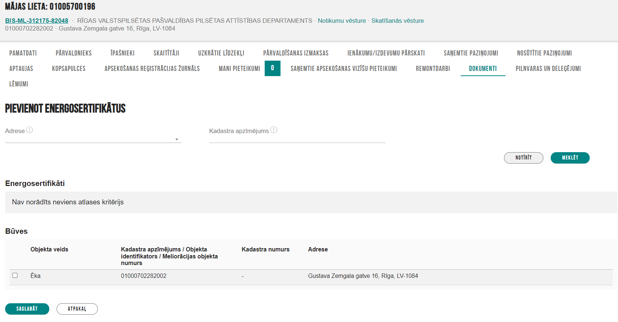The width and height of the screenshot is (618, 322).
Task: Switch to Ienākumu/Izdevumu pārskati tab
Action: [x=386, y=53]
